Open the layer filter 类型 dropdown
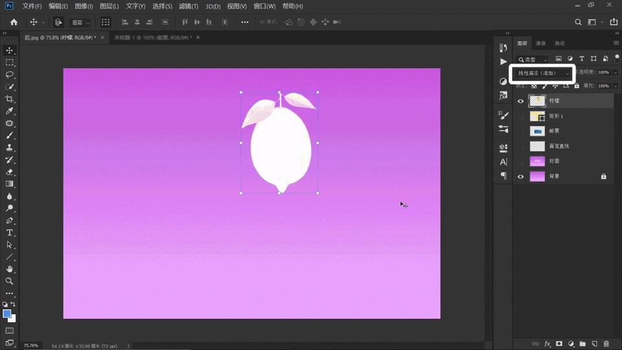The image size is (622, 350). pos(533,60)
